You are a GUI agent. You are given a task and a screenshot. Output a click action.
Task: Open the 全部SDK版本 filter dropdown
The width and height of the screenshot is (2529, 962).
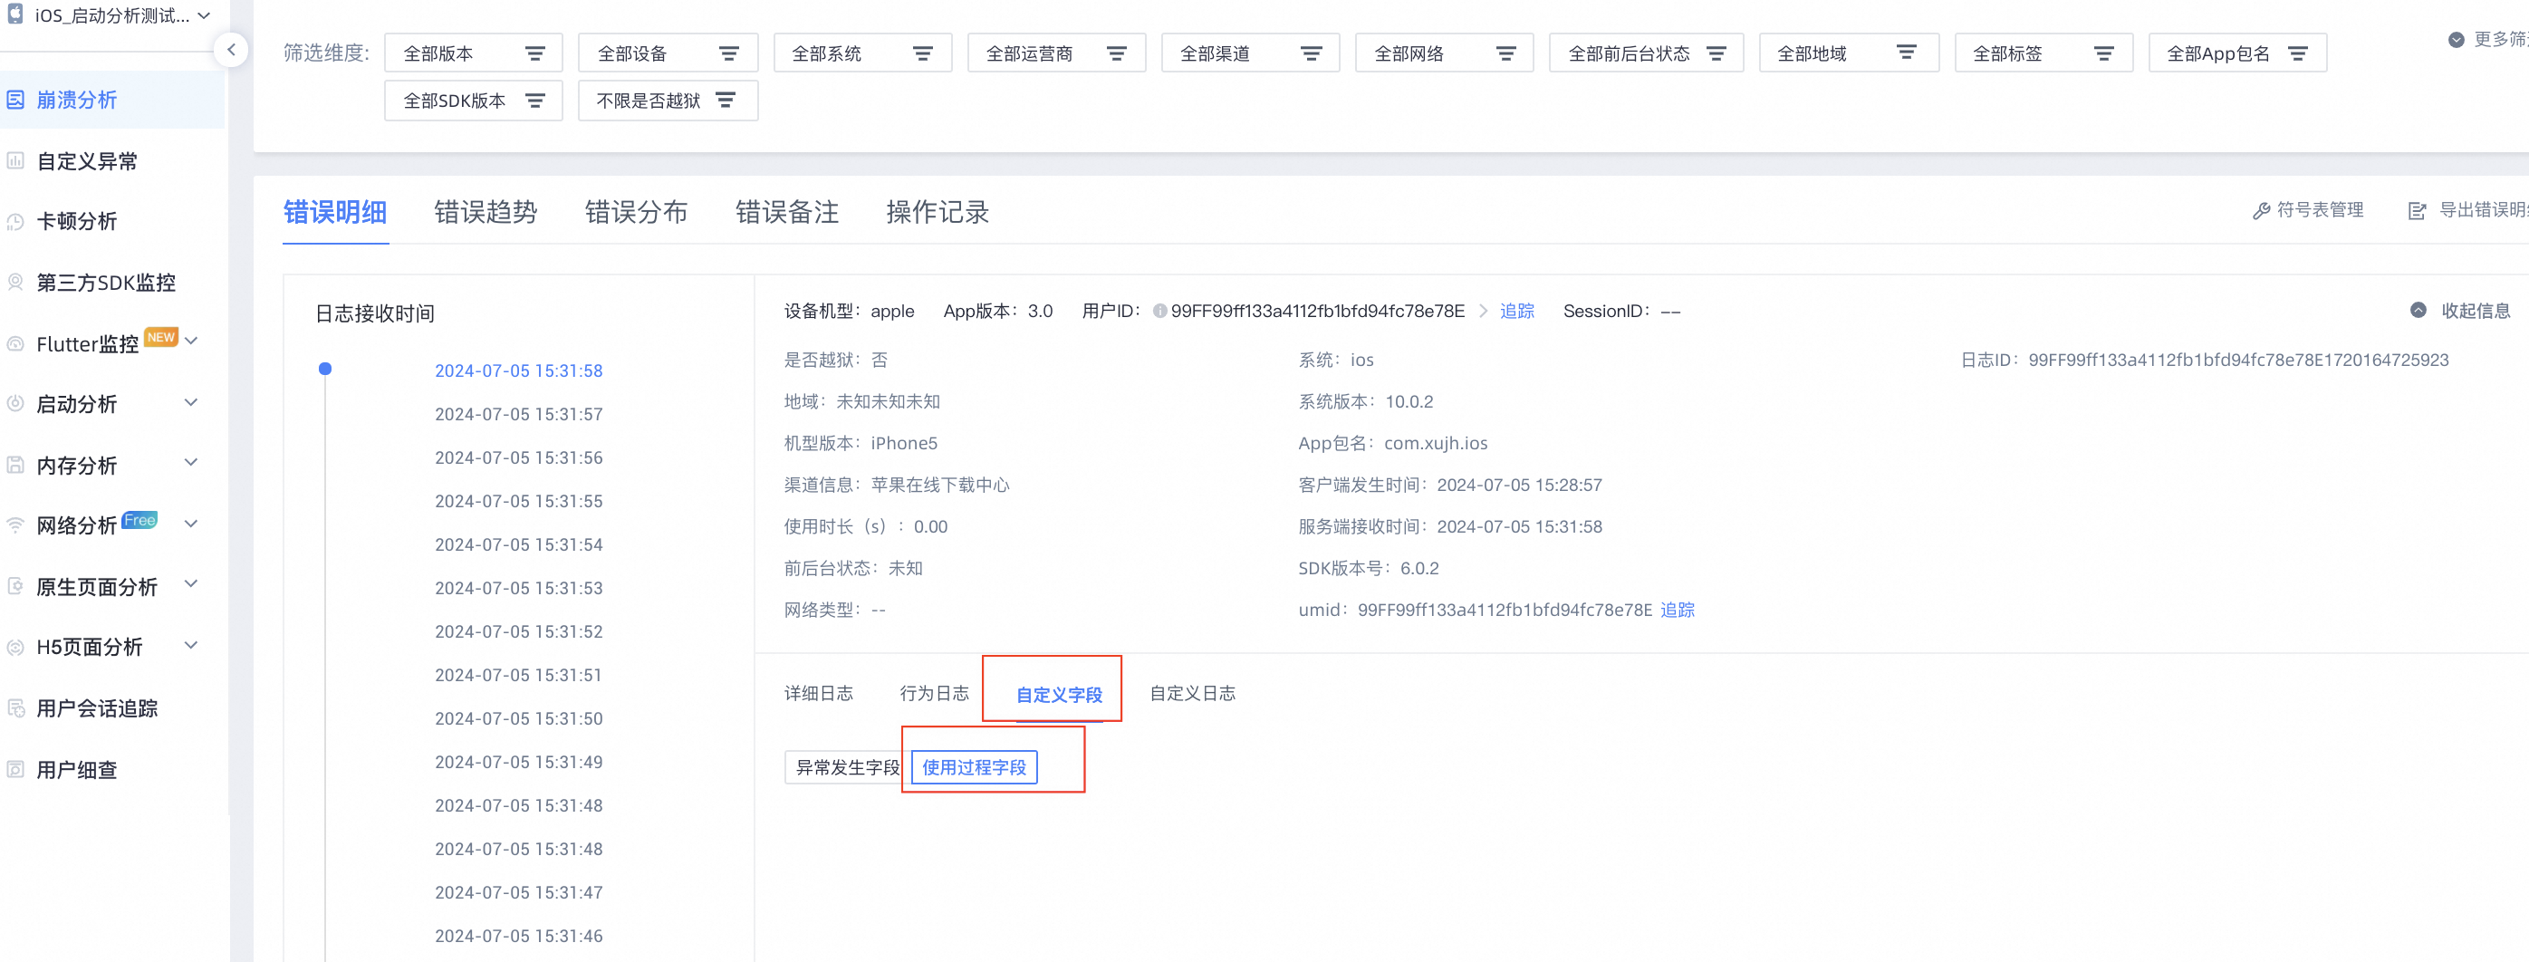pos(473,101)
